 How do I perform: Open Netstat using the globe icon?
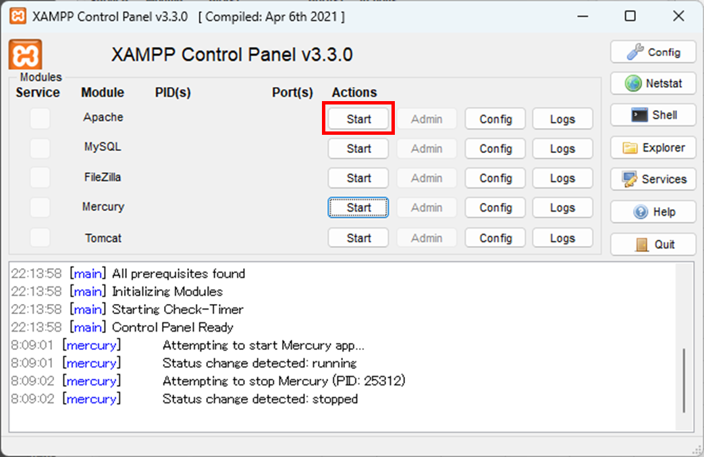652,84
